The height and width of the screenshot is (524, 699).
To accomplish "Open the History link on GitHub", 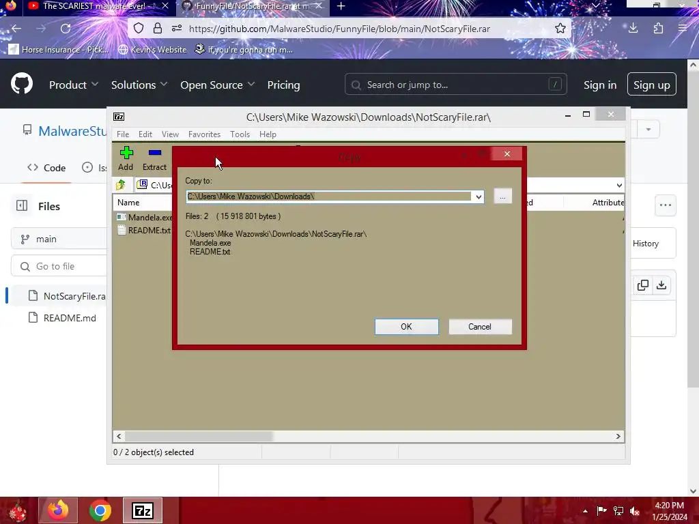I will [646, 244].
